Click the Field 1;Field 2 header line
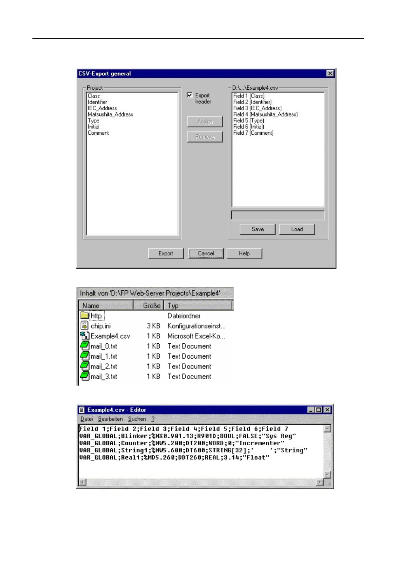 (x=184, y=429)
